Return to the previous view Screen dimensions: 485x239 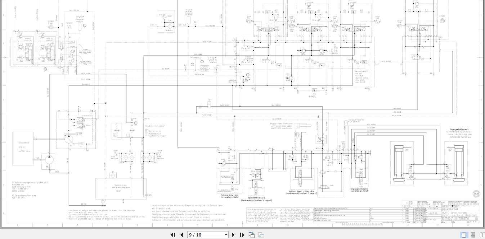[x=251, y=235]
